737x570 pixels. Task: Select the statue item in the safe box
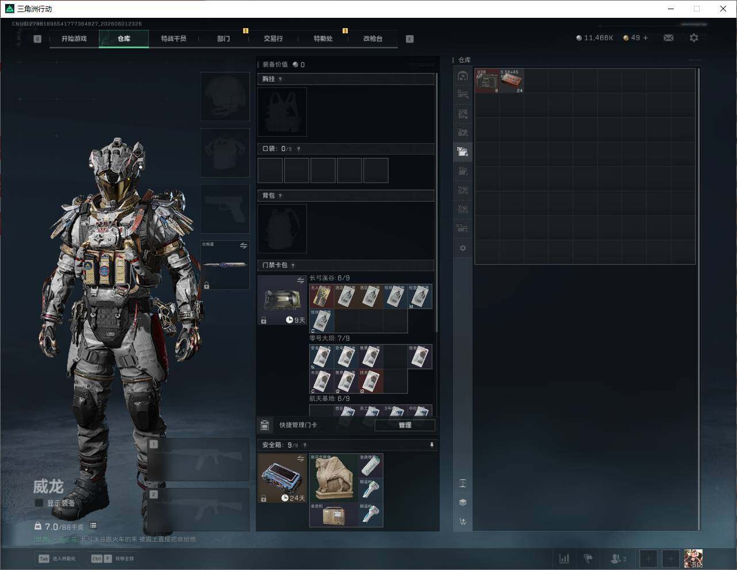(x=334, y=478)
